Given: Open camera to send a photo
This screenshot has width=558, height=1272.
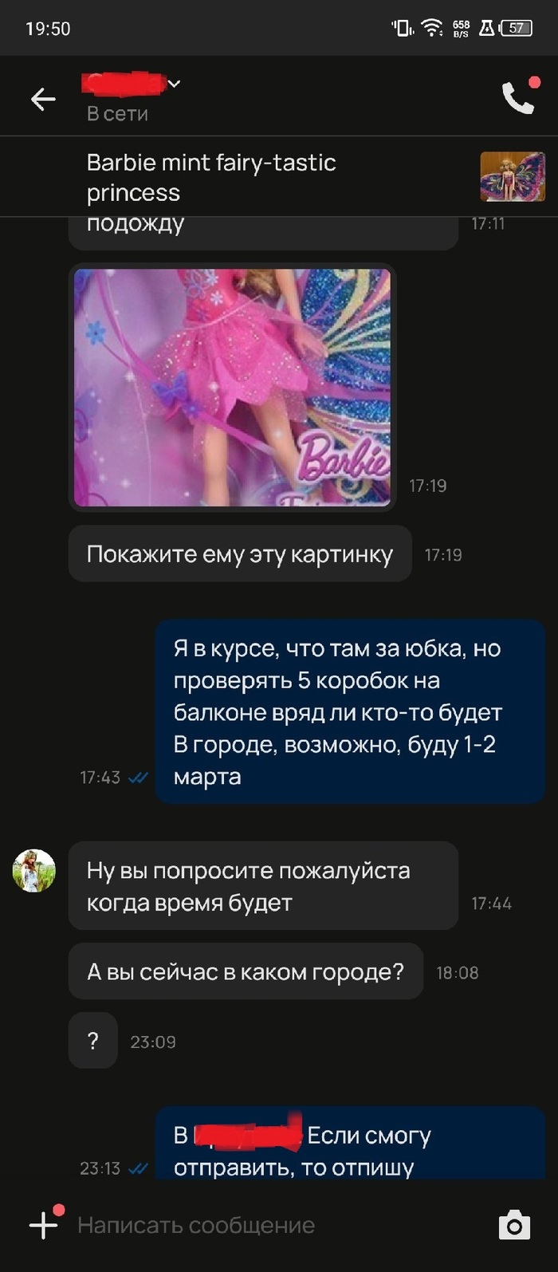Looking at the screenshot, I should tap(514, 1225).
